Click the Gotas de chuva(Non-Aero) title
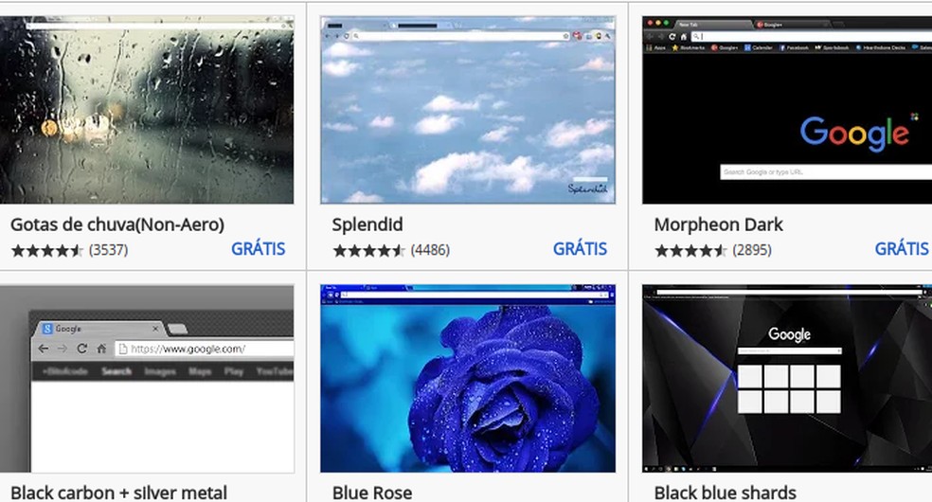Image resolution: width=932 pixels, height=502 pixels. pyautogui.click(x=117, y=224)
